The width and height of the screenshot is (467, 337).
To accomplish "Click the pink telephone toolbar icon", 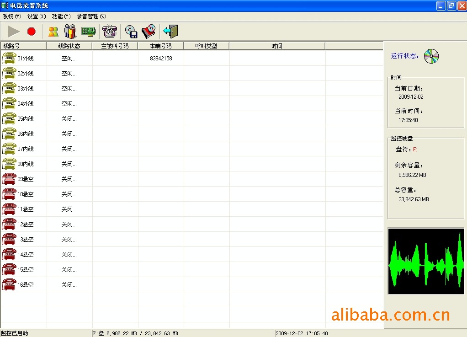I will tap(110, 32).
